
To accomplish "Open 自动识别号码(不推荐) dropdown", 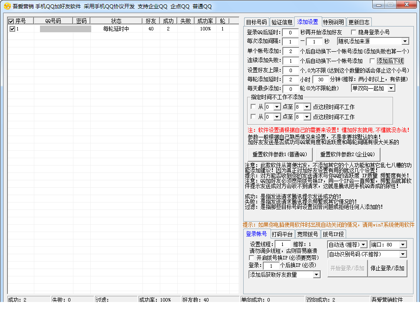I will click(x=367, y=254).
